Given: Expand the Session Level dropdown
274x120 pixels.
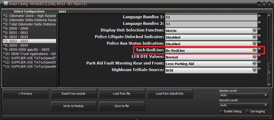Looking at the screenshot, I should click(244, 95).
